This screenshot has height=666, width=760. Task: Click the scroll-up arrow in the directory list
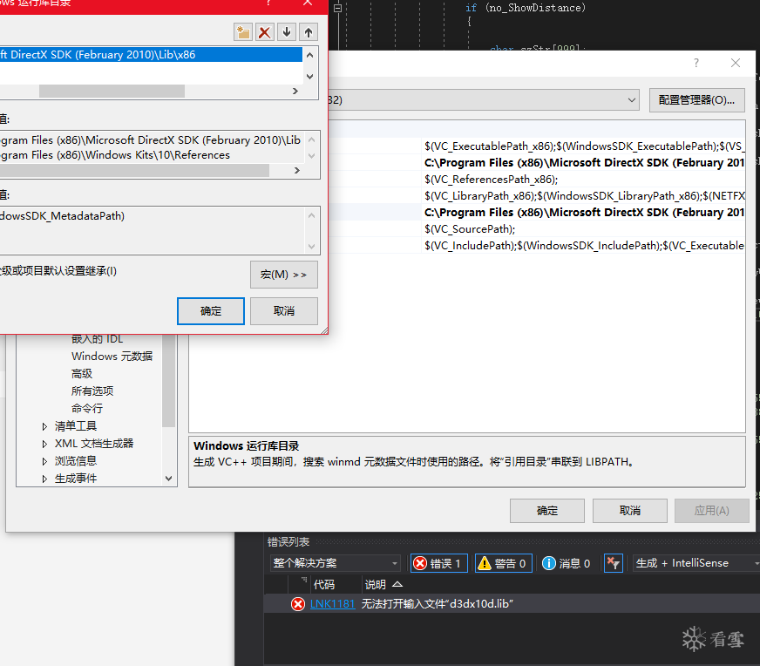click(310, 55)
